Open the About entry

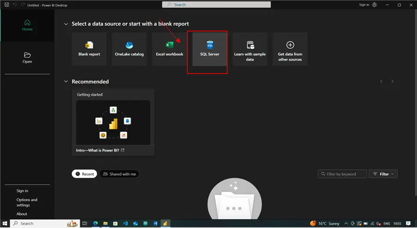pos(22,214)
